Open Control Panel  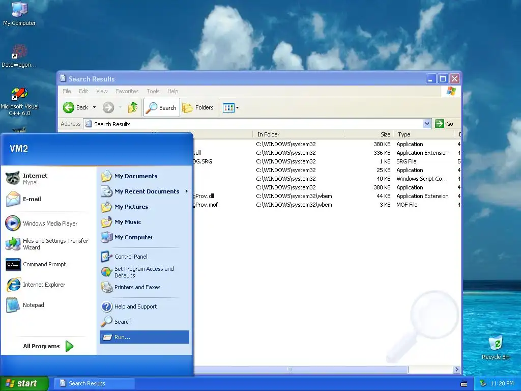[x=144, y=257]
